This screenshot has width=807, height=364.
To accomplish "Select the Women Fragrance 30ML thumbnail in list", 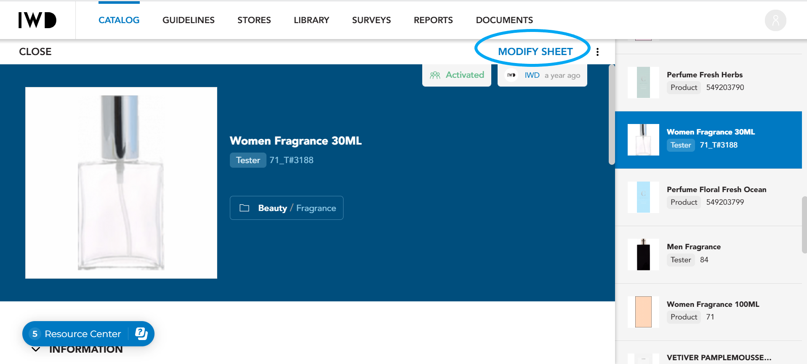I will pyautogui.click(x=643, y=140).
